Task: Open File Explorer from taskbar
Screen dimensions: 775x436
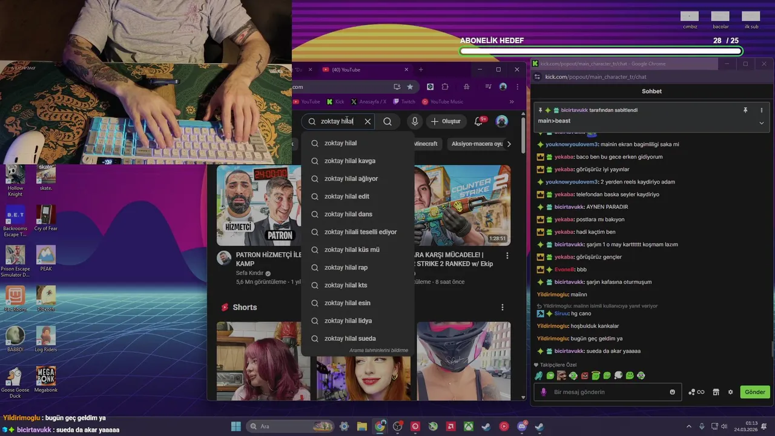Action: [x=361, y=426]
